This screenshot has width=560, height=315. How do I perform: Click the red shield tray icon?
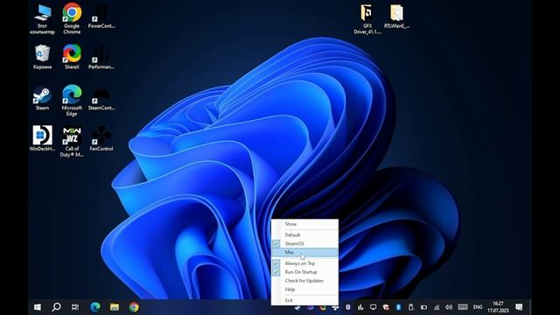coord(386,307)
